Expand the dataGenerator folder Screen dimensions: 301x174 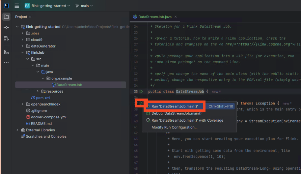22,46
